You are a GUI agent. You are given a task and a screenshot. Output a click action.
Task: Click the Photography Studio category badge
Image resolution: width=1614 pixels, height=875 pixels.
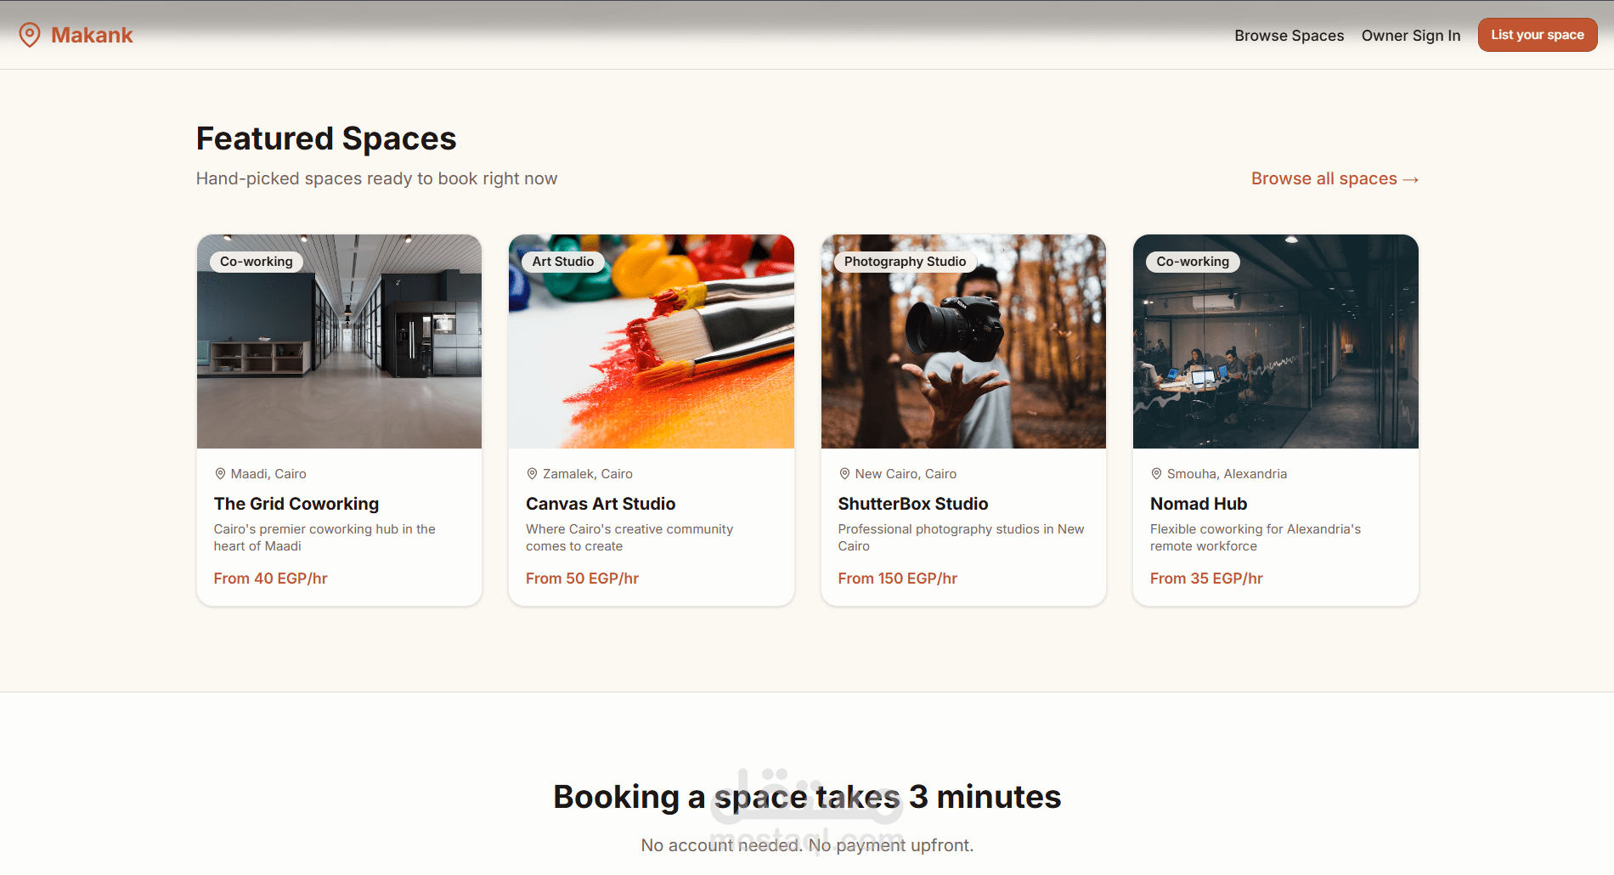click(x=905, y=262)
